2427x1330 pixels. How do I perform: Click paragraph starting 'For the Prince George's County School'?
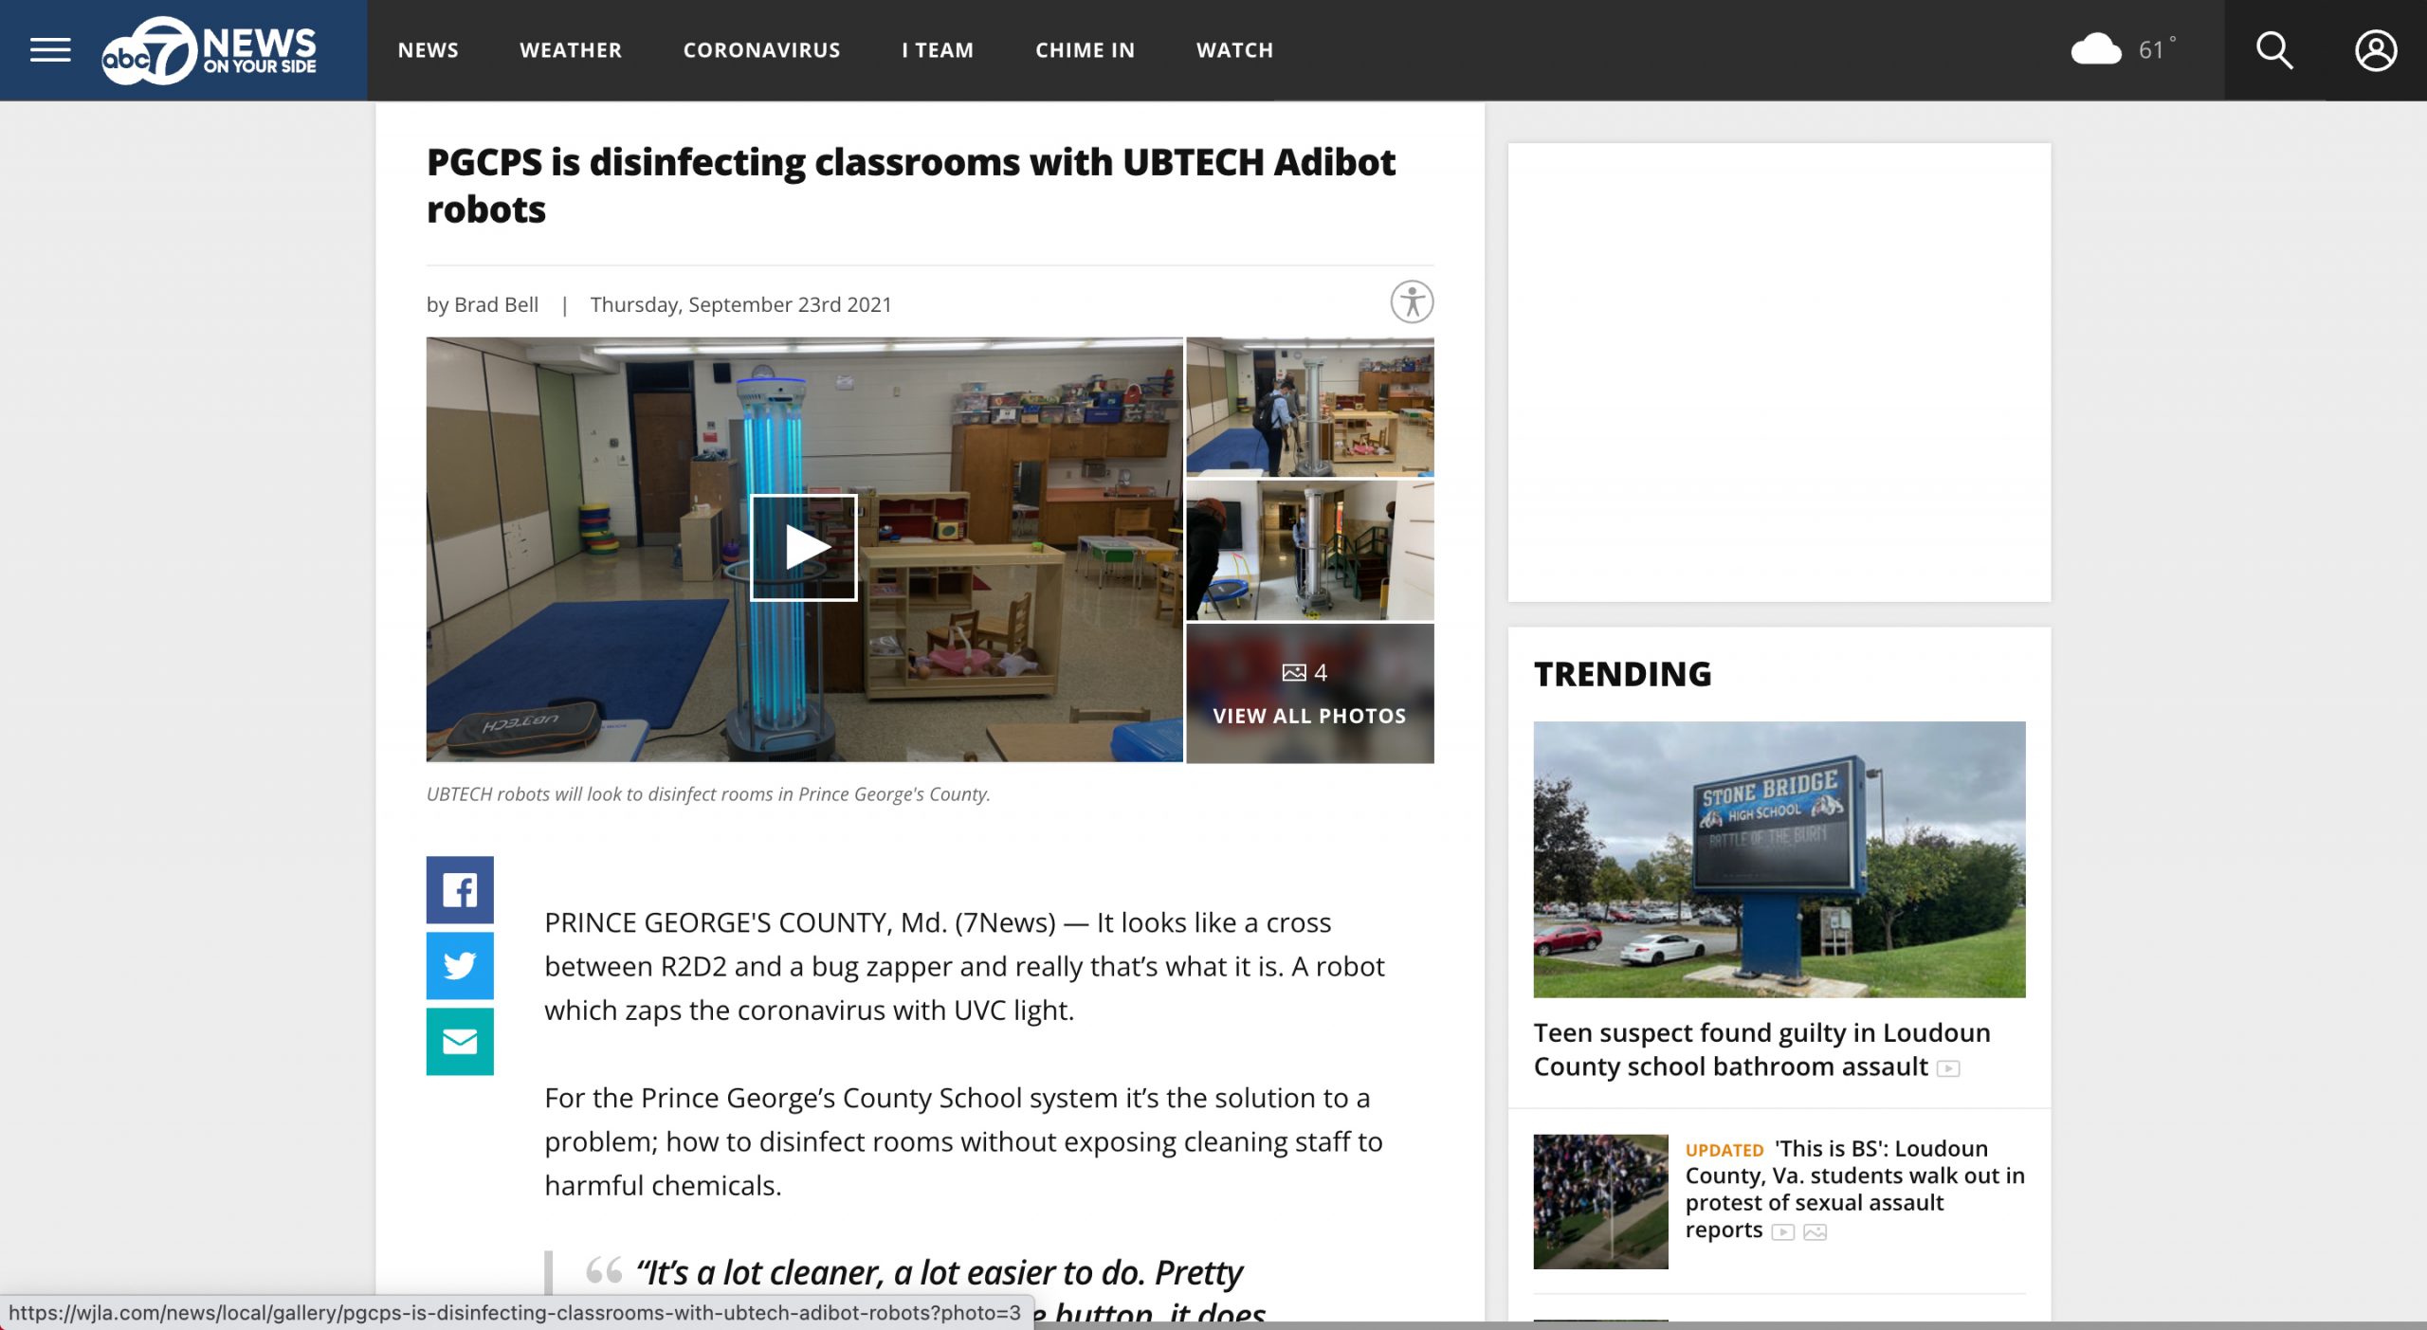point(963,1141)
